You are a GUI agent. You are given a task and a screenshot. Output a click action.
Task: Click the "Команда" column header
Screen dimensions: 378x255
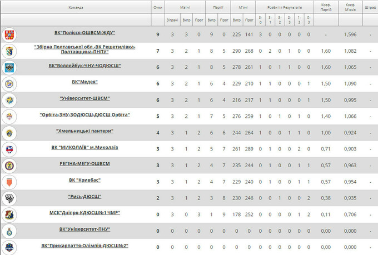pyautogui.click(x=76, y=8)
